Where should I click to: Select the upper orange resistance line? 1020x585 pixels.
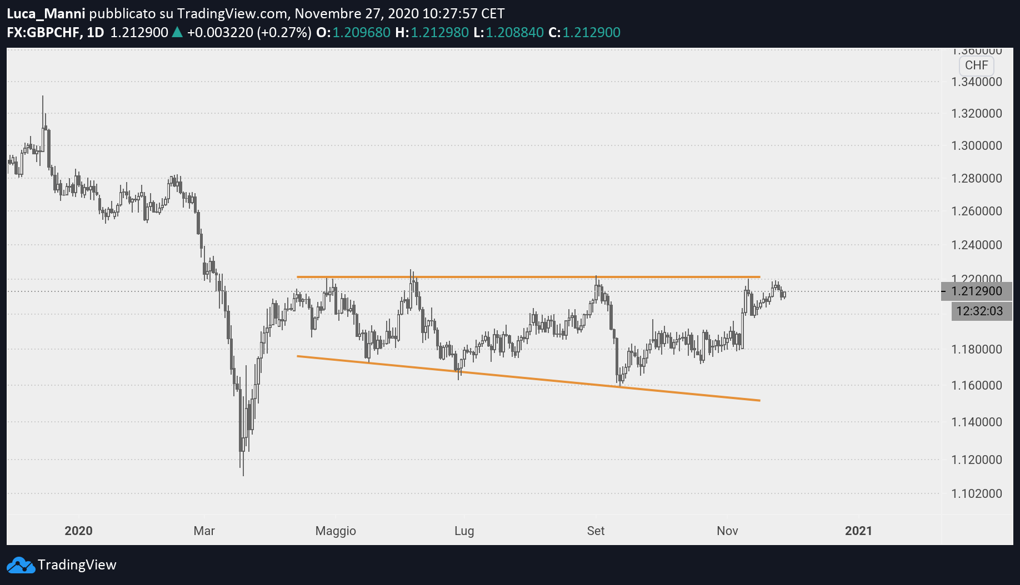pyautogui.click(x=528, y=276)
